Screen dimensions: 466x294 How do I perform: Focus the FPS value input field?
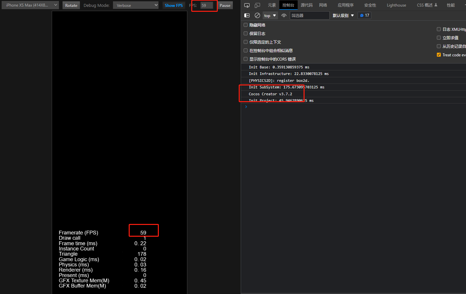coord(207,5)
